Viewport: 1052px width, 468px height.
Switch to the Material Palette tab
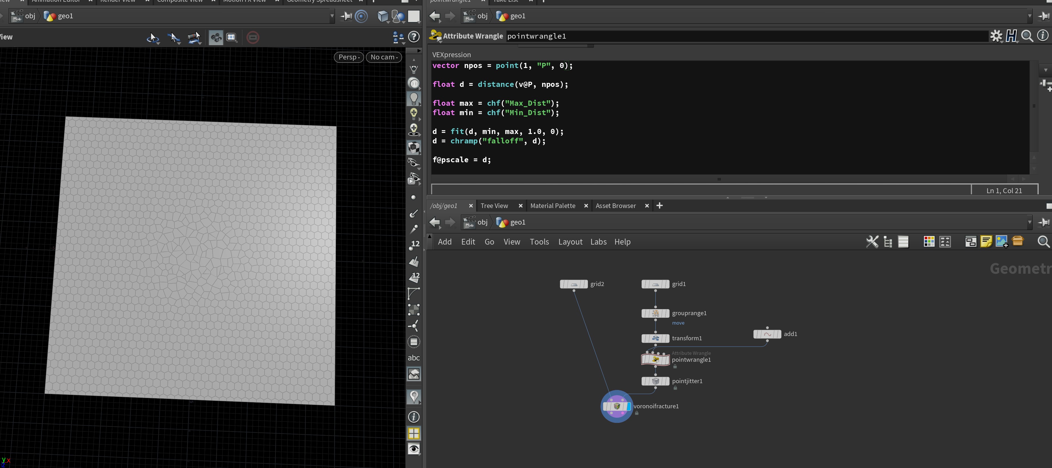click(x=552, y=206)
